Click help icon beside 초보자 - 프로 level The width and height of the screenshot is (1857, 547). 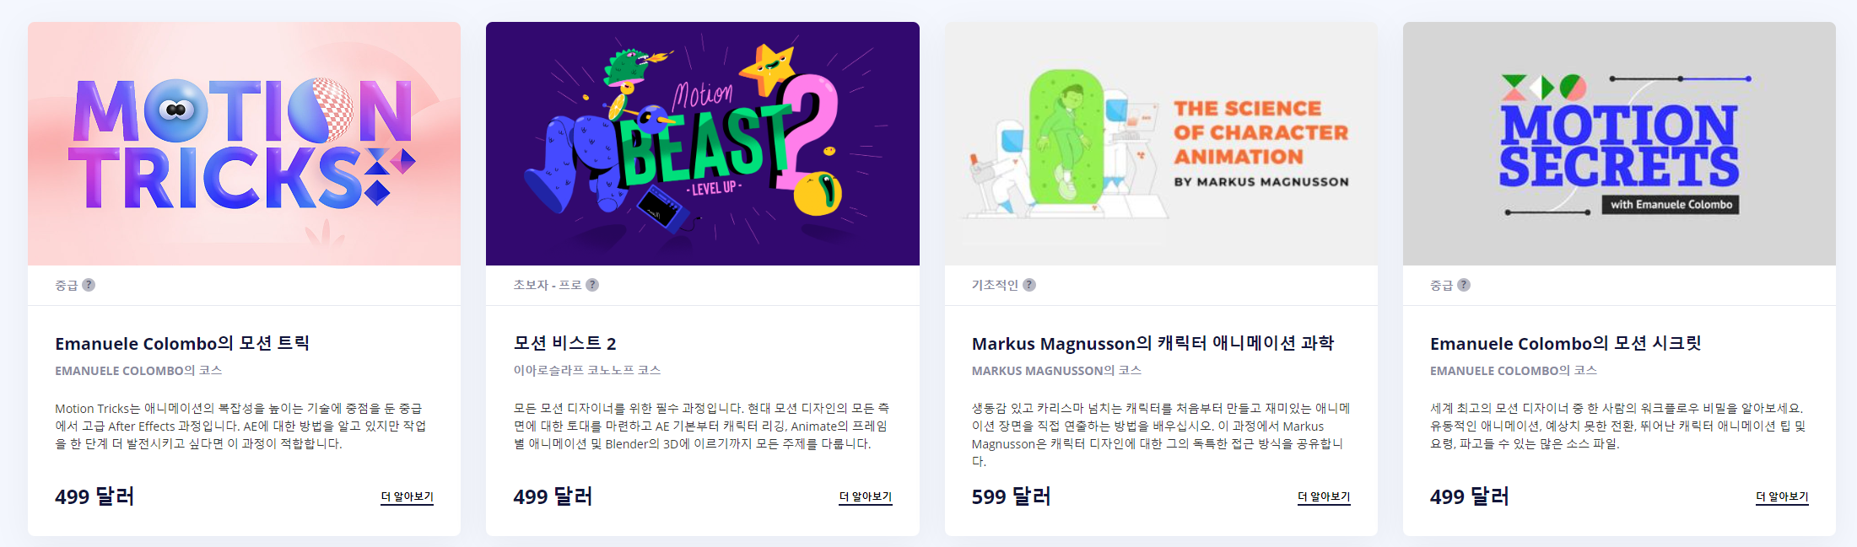coord(592,285)
